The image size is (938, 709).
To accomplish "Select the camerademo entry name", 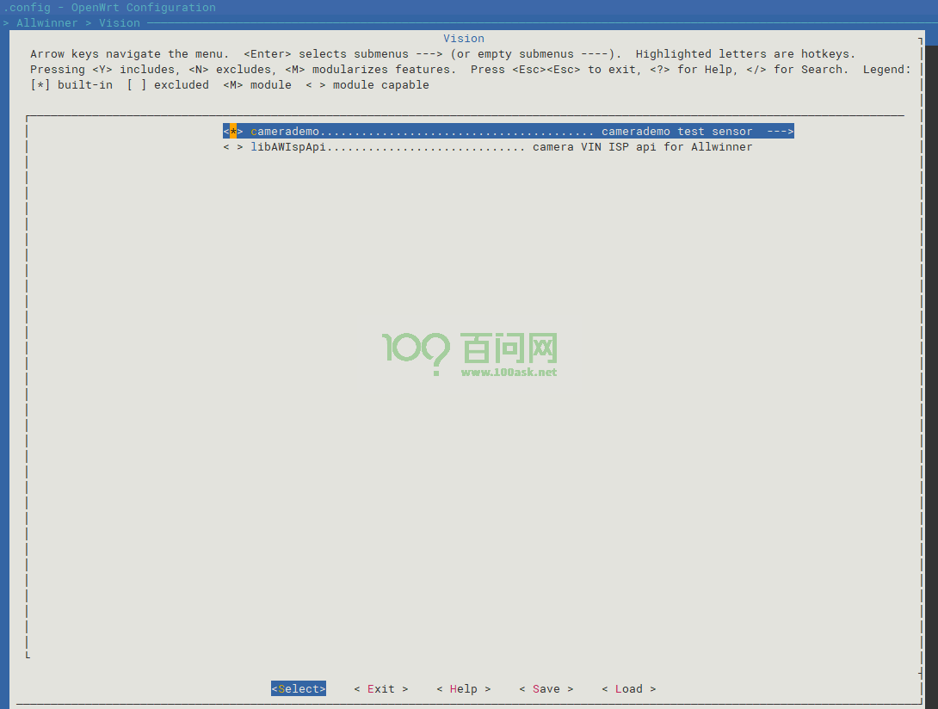I will click(285, 132).
